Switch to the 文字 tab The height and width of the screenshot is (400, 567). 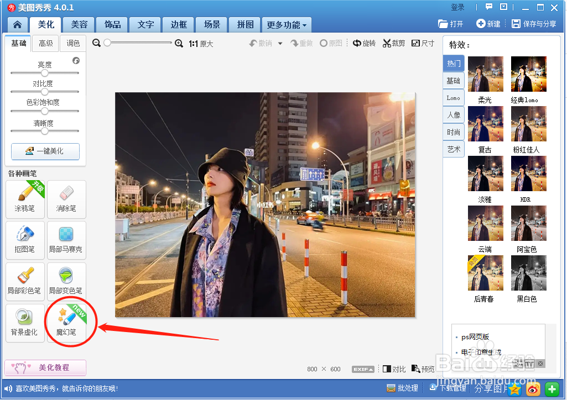pyautogui.click(x=145, y=24)
